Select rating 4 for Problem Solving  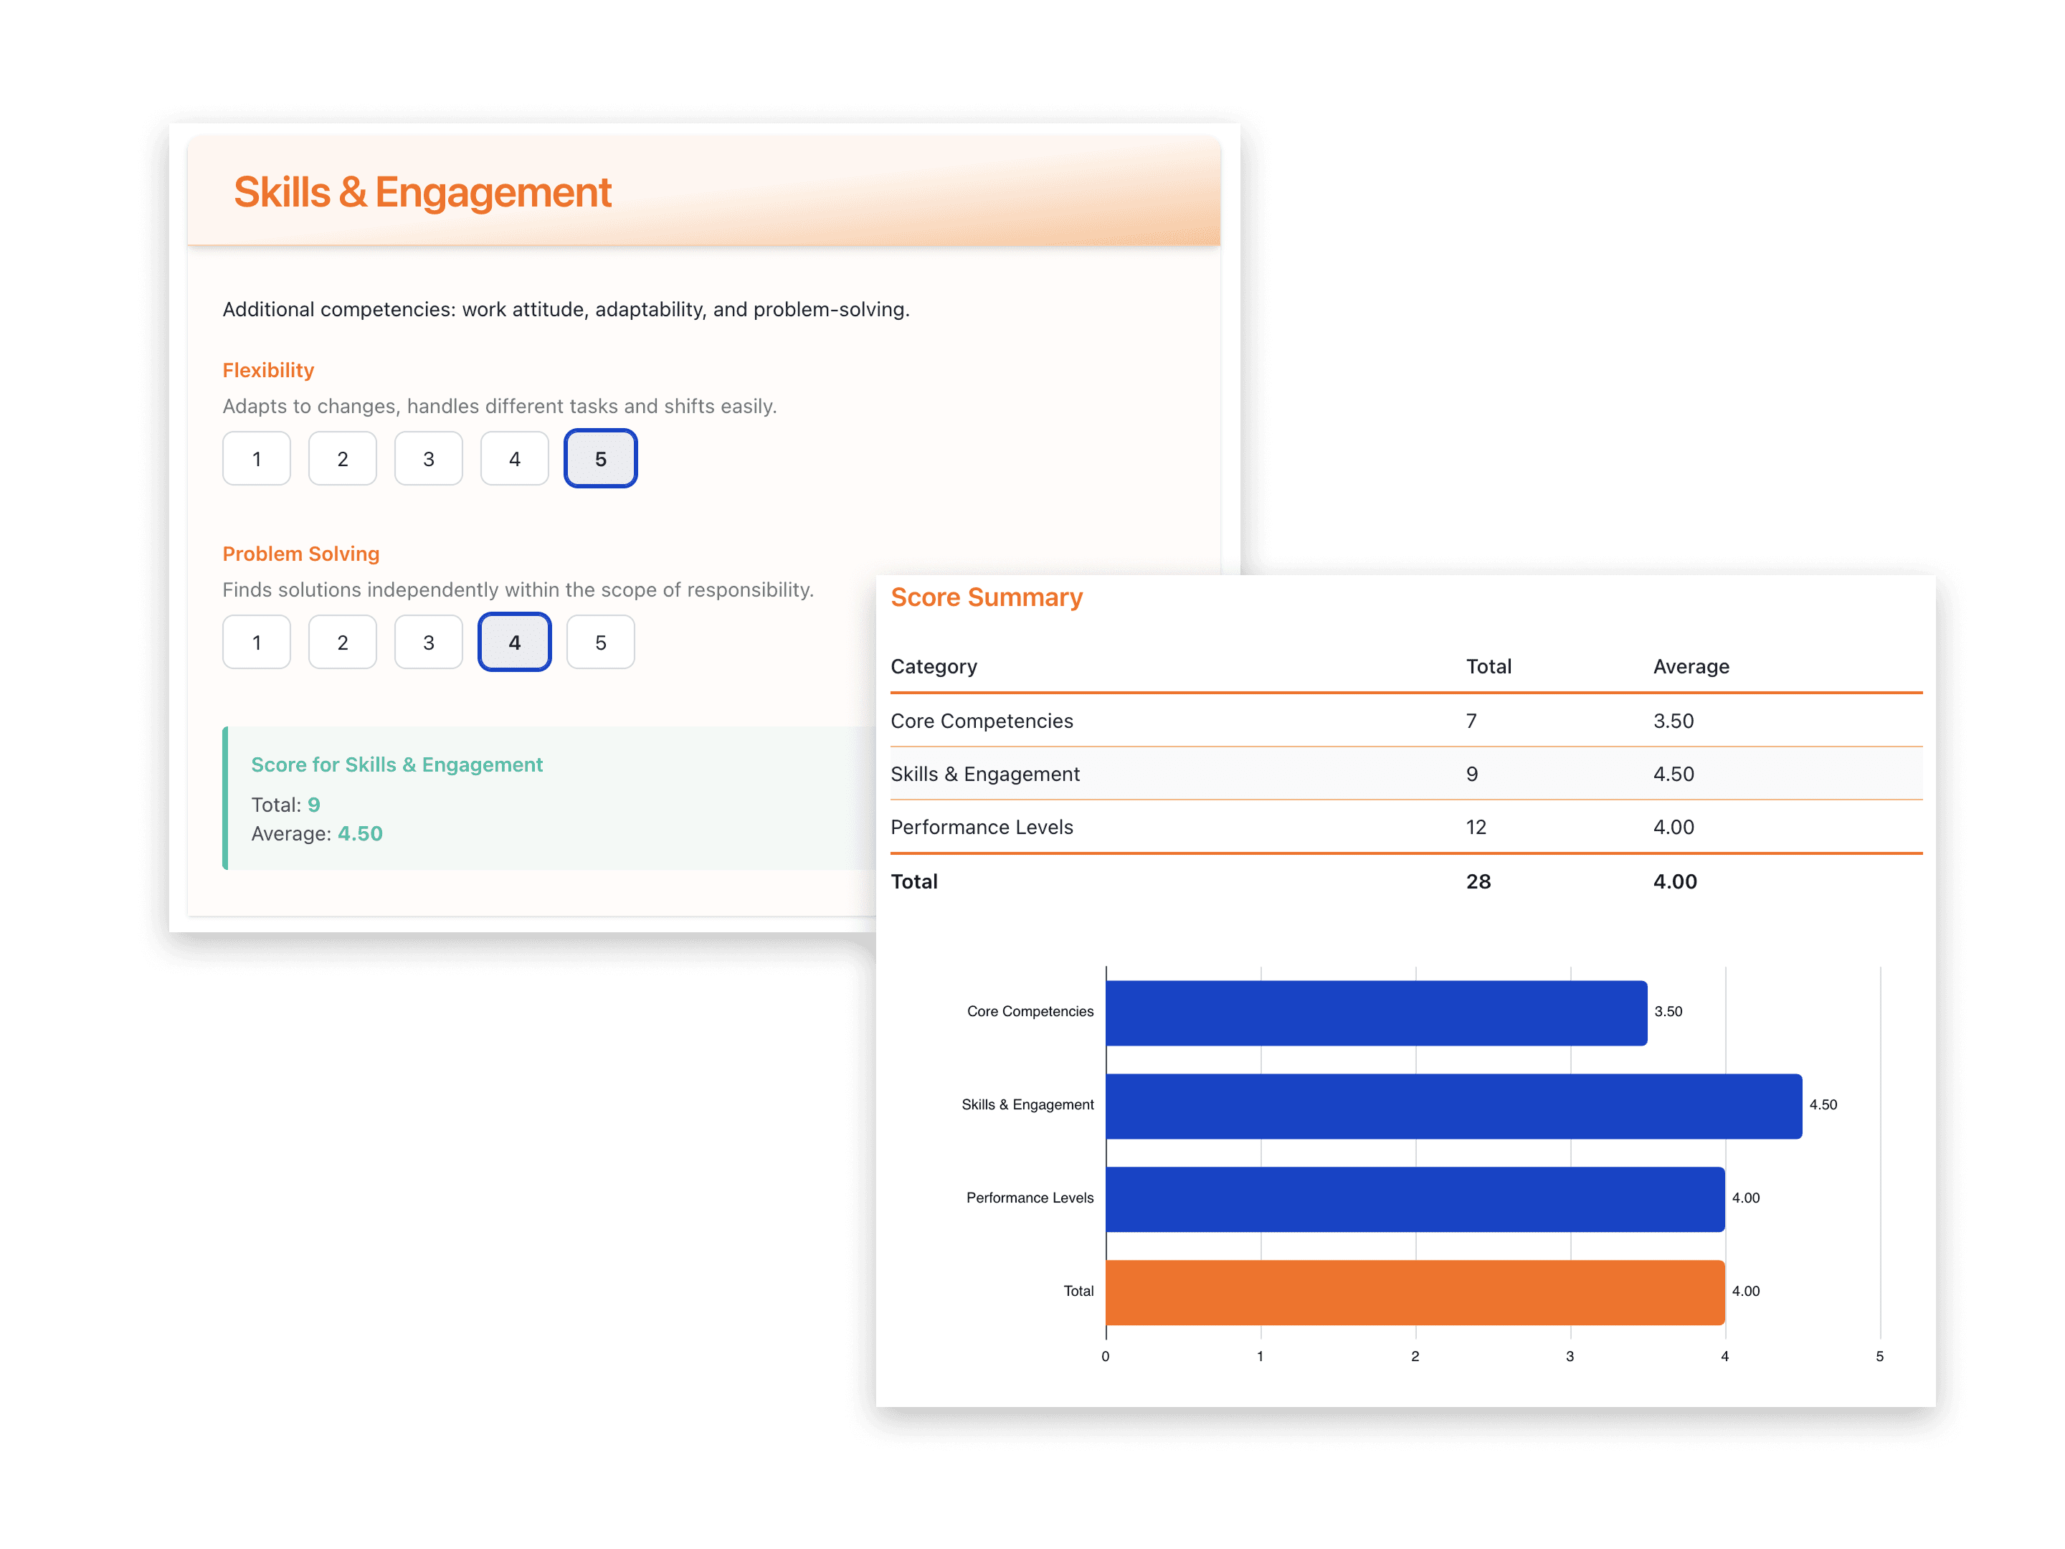pyautogui.click(x=514, y=641)
